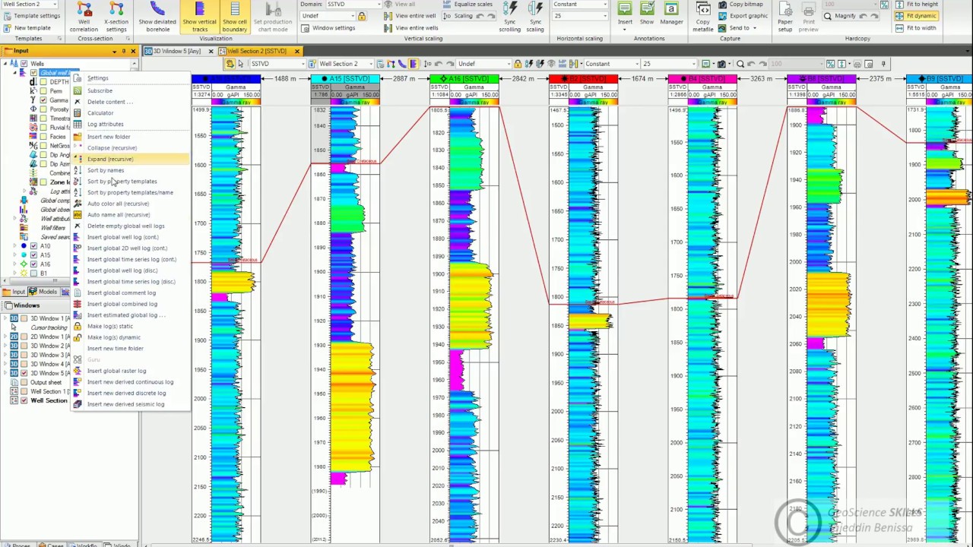Click Sync scrolling icon

point(510,17)
